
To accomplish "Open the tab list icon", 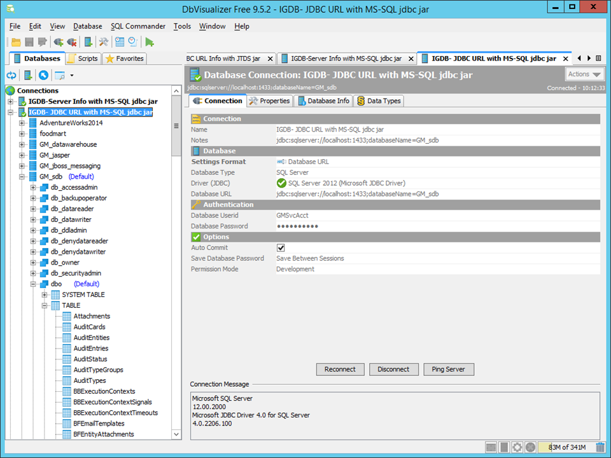I will (x=598, y=59).
